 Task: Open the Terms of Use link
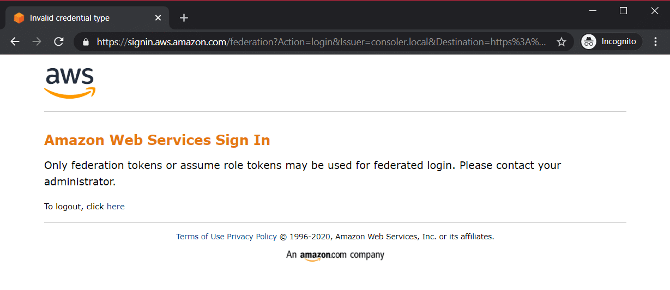click(200, 237)
